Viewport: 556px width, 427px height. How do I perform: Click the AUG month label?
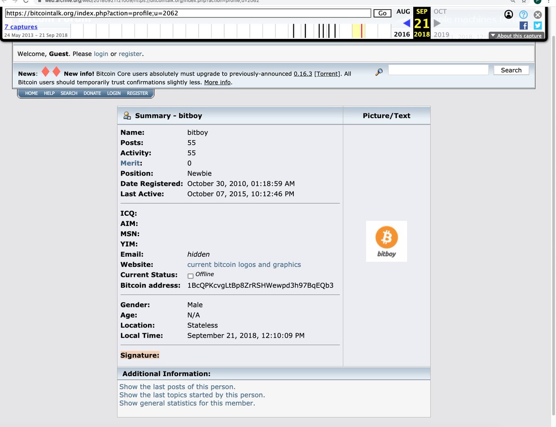403,11
